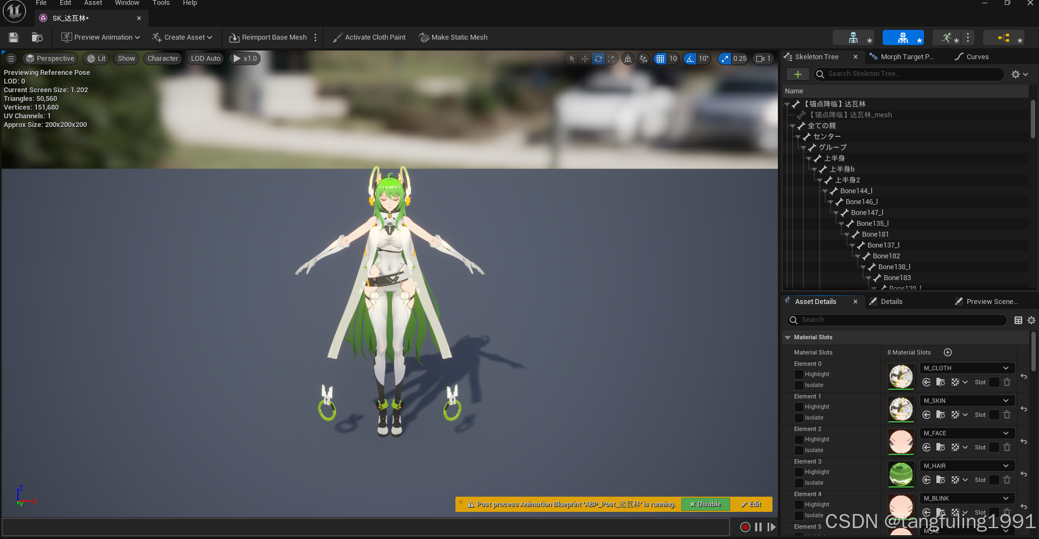1039x539 pixels.
Task: Save the current skeletal mesh asset
Action: click(x=14, y=37)
